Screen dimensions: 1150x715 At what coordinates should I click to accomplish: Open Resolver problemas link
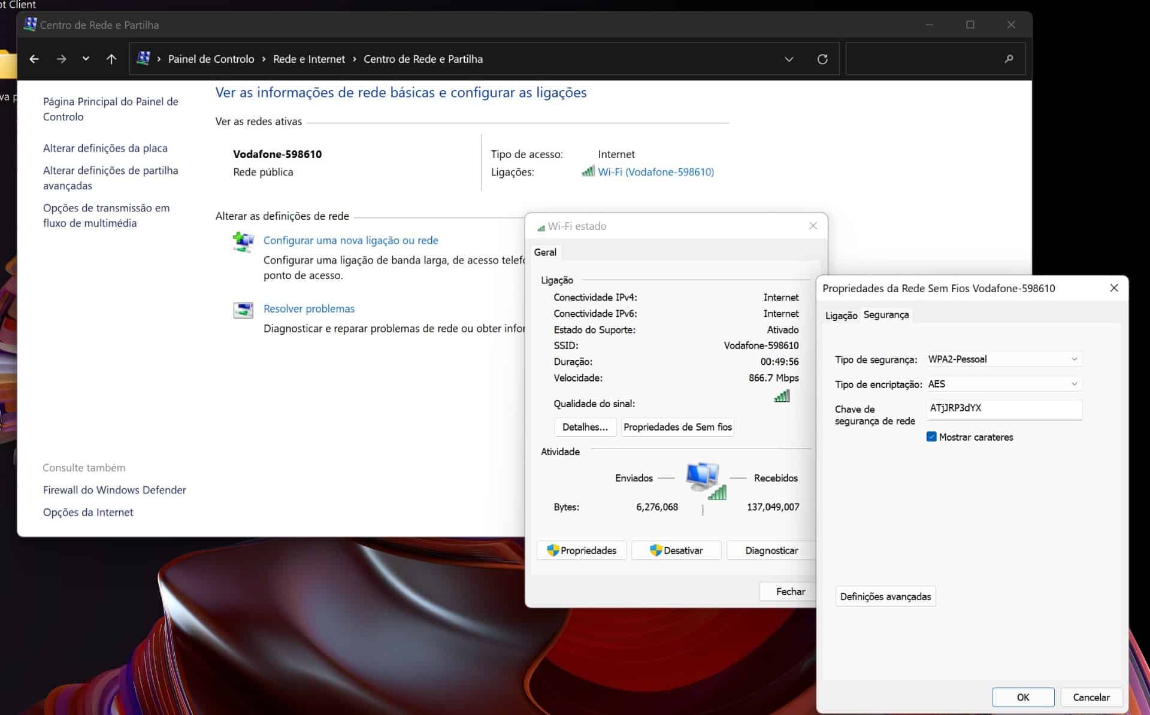[309, 308]
